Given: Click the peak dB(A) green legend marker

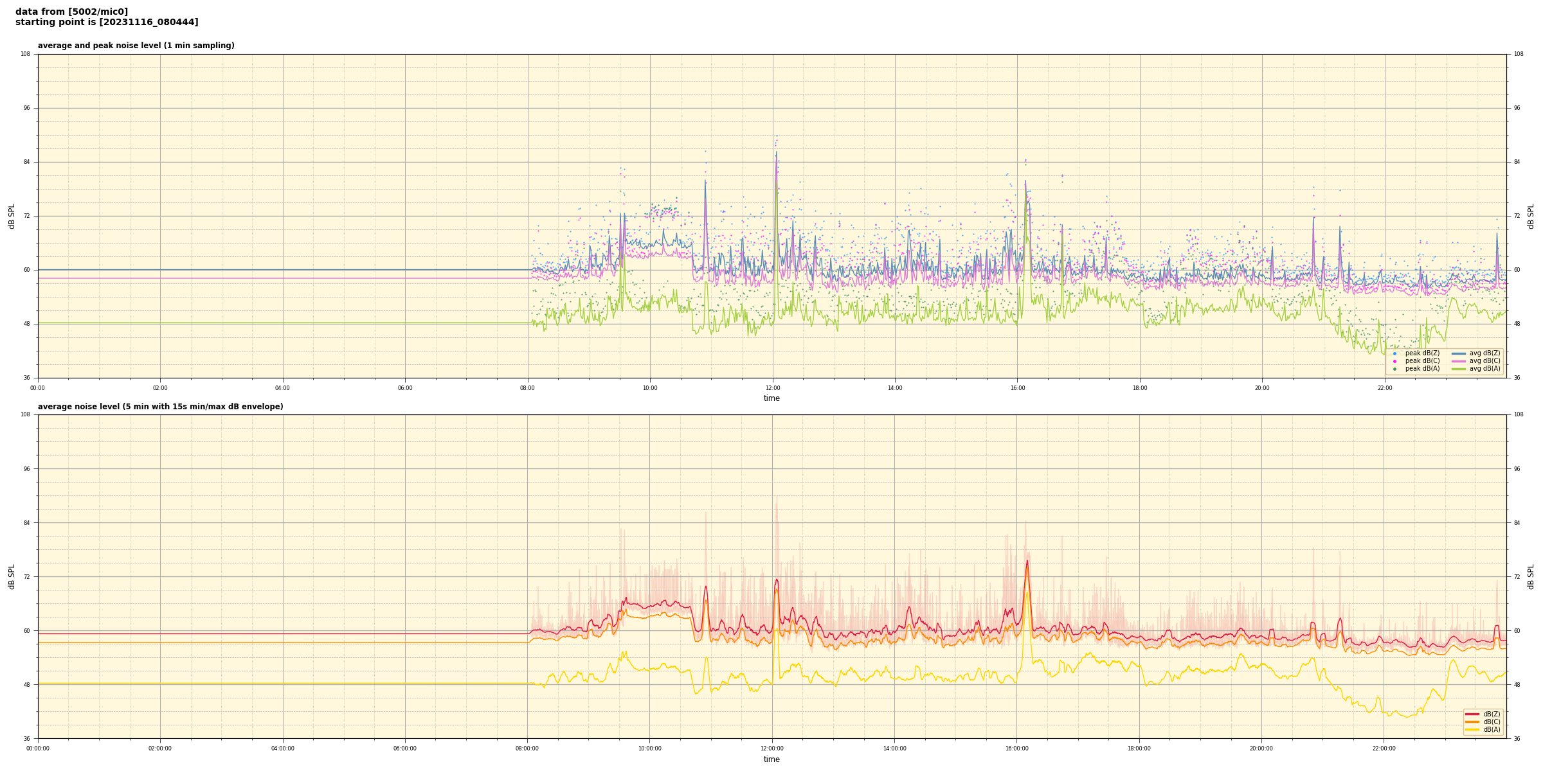Looking at the screenshot, I should (x=1394, y=369).
